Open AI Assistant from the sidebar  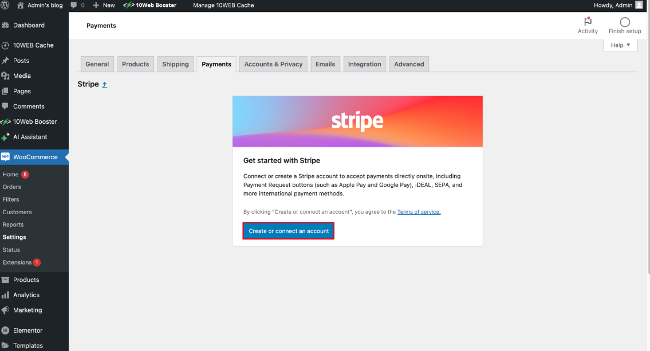(x=31, y=137)
